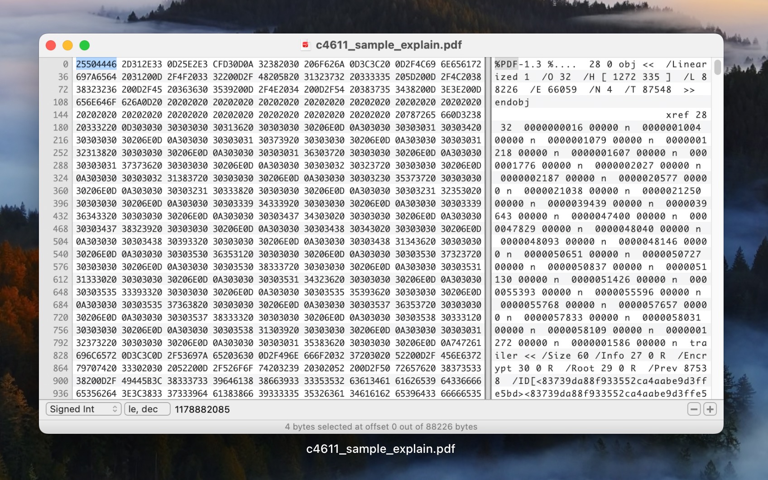Click hex group 79707420 at offset 864

tap(96, 369)
